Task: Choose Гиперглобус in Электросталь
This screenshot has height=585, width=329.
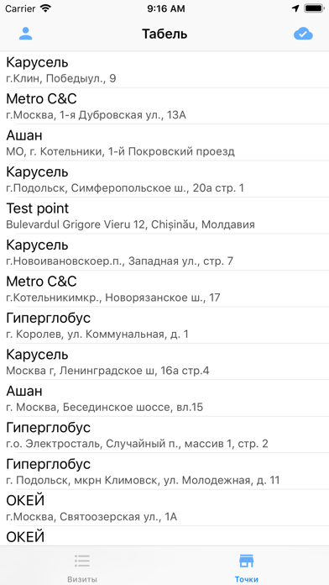Action: 164,435
